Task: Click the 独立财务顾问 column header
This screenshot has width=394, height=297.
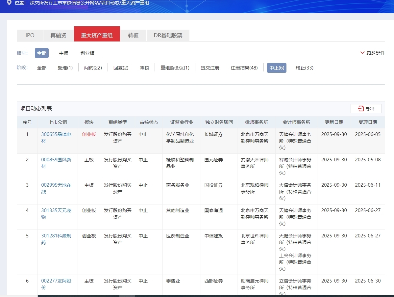Action: [219, 122]
